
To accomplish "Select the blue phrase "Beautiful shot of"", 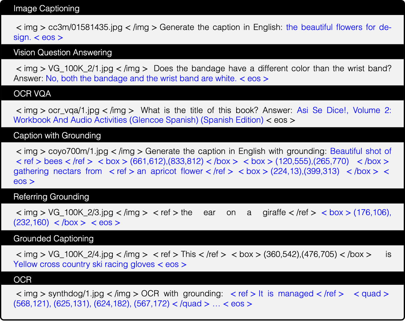I will pos(361,151).
